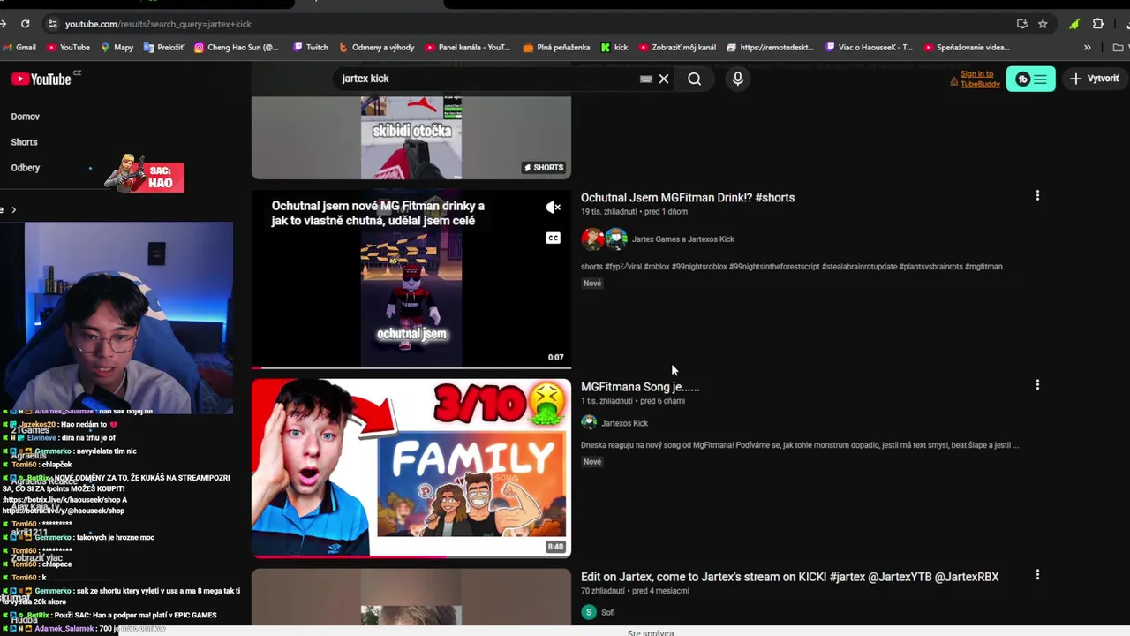The height and width of the screenshot is (636, 1130).
Task: Click '19 tis. zhliadnutí' view count text
Action: 609,212
